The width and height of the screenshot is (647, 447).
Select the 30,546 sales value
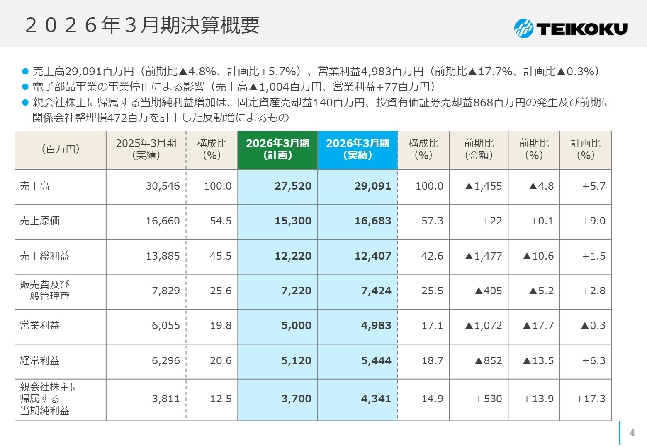pos(163,186)
